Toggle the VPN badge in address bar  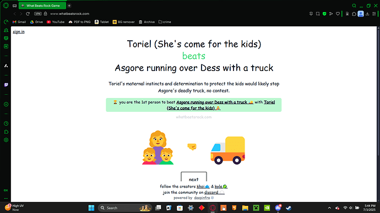38,14
